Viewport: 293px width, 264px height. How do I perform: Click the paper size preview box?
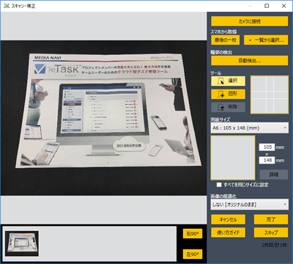click(233, 158)
